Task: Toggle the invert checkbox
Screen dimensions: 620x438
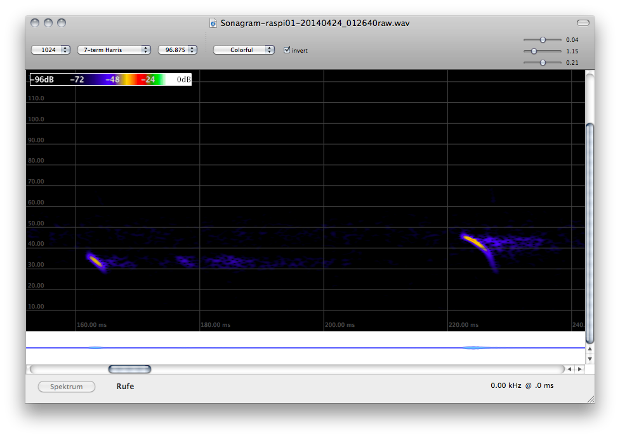Action: [287, 50]
